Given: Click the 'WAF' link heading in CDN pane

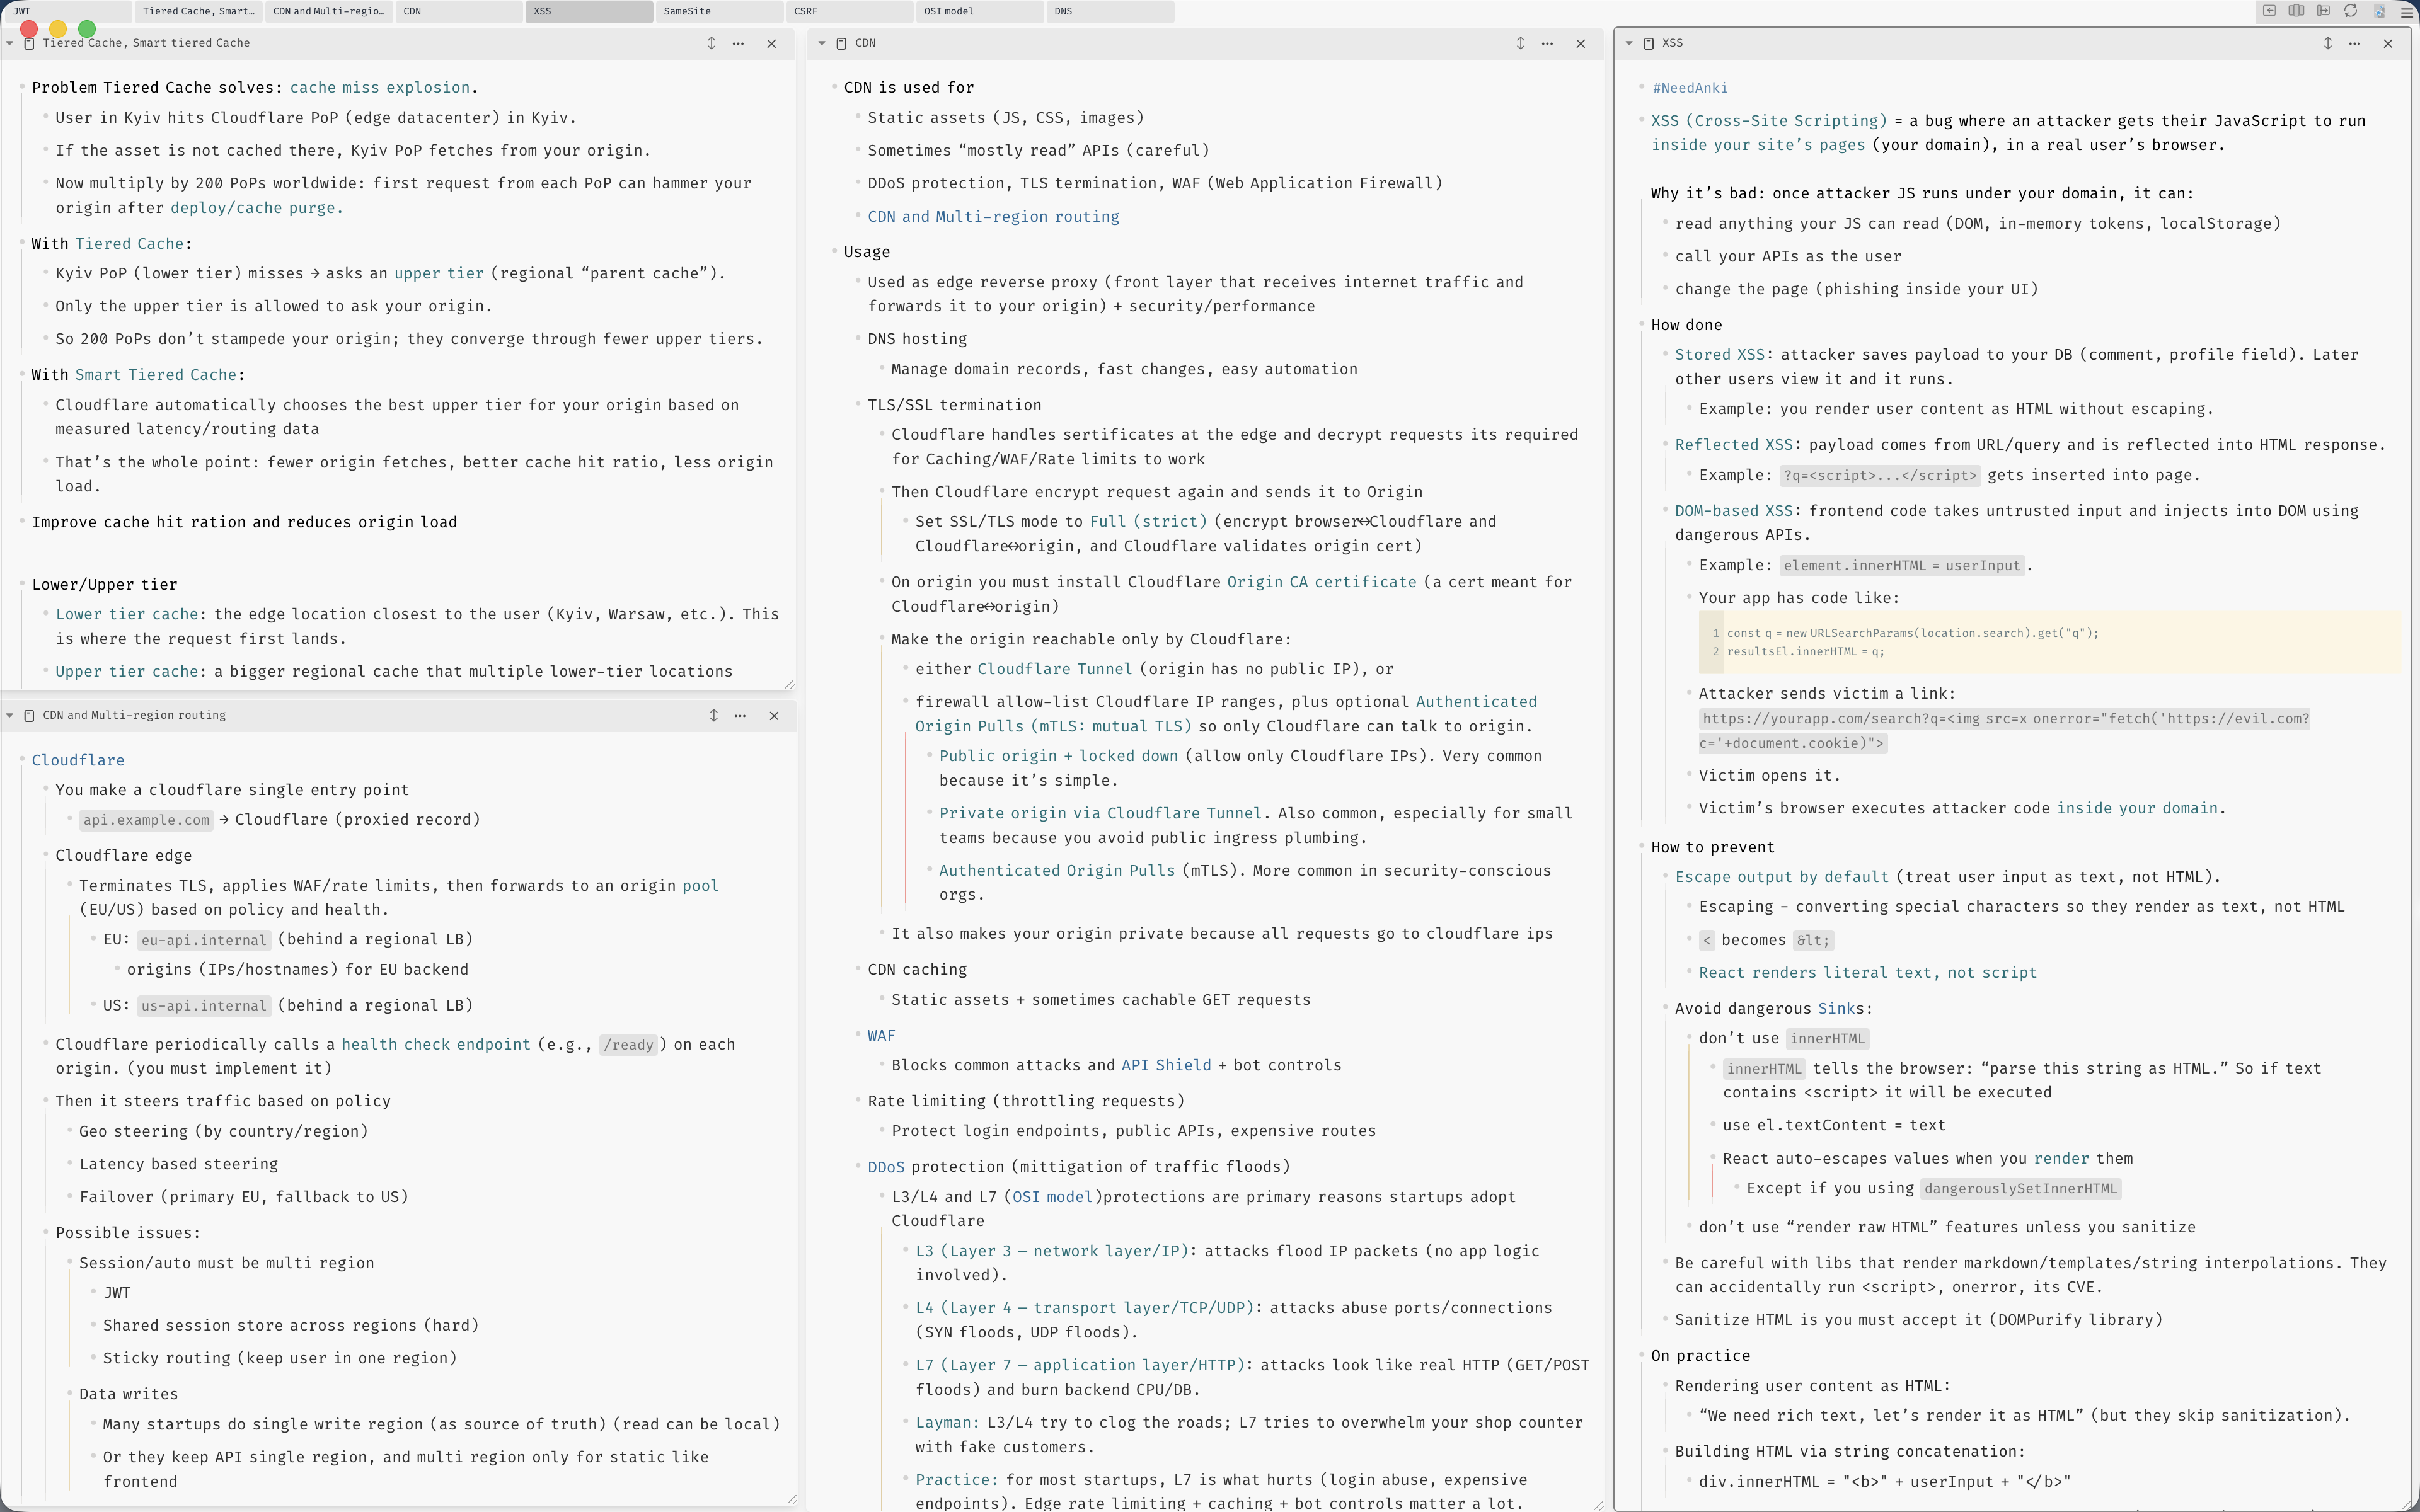Looking at the screenshot, I should [x=881, y=1036].
